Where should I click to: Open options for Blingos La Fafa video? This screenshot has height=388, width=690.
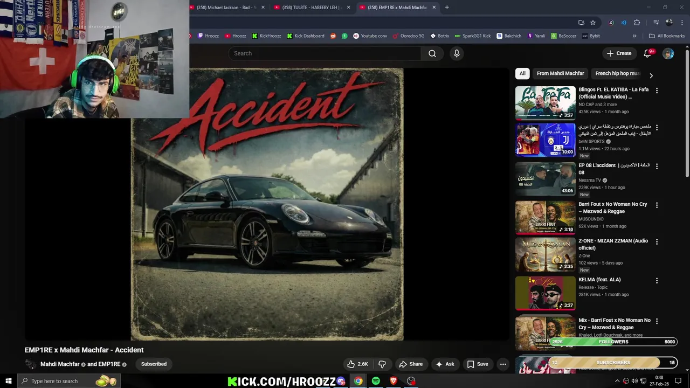(657, 91)
